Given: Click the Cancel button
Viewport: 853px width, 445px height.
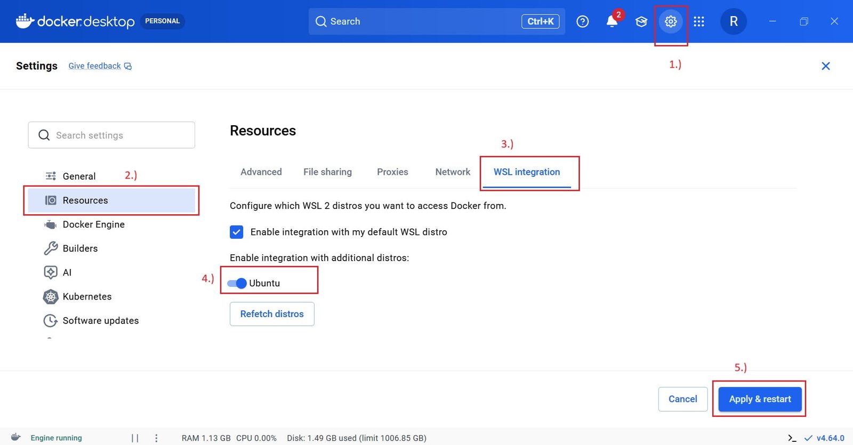Looking at the screenshot, I should (683, 399).
